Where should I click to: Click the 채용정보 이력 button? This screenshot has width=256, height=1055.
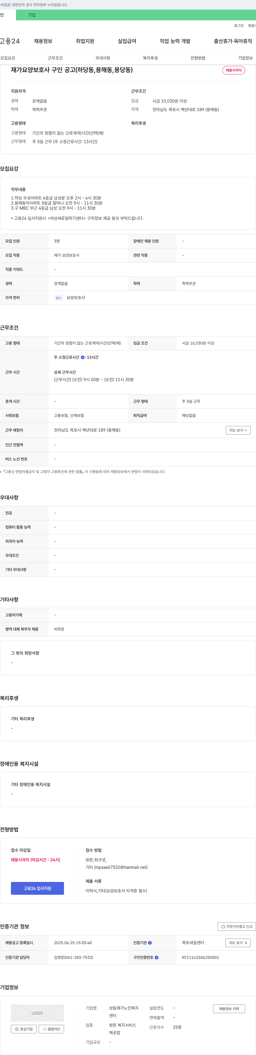click(x=229, y=1009)
